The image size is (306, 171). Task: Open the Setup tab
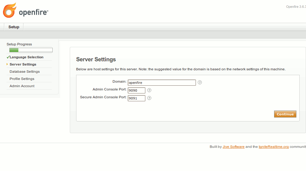pyautogui.click(x=14, y=27)
